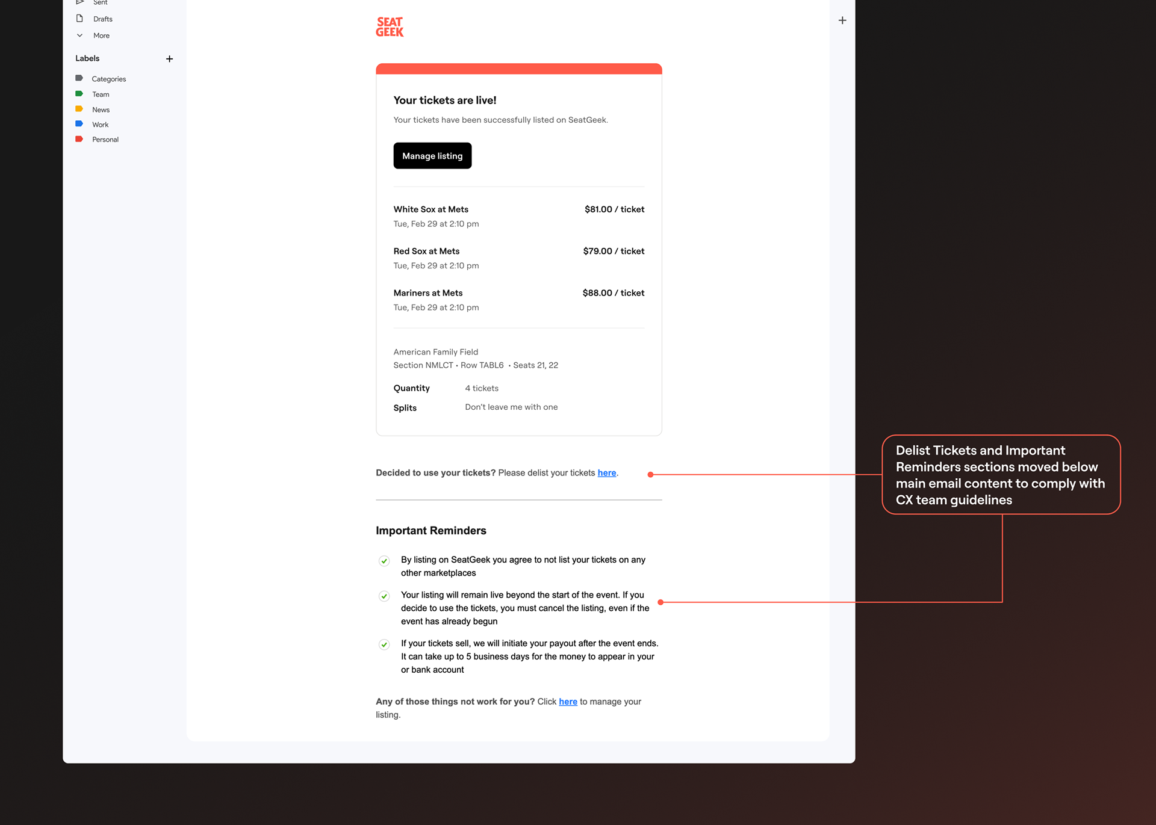The width and height of the screenshot is (1156, 825).
Task: Follow here link to manage your listing
Action: (x=568, y=702)
